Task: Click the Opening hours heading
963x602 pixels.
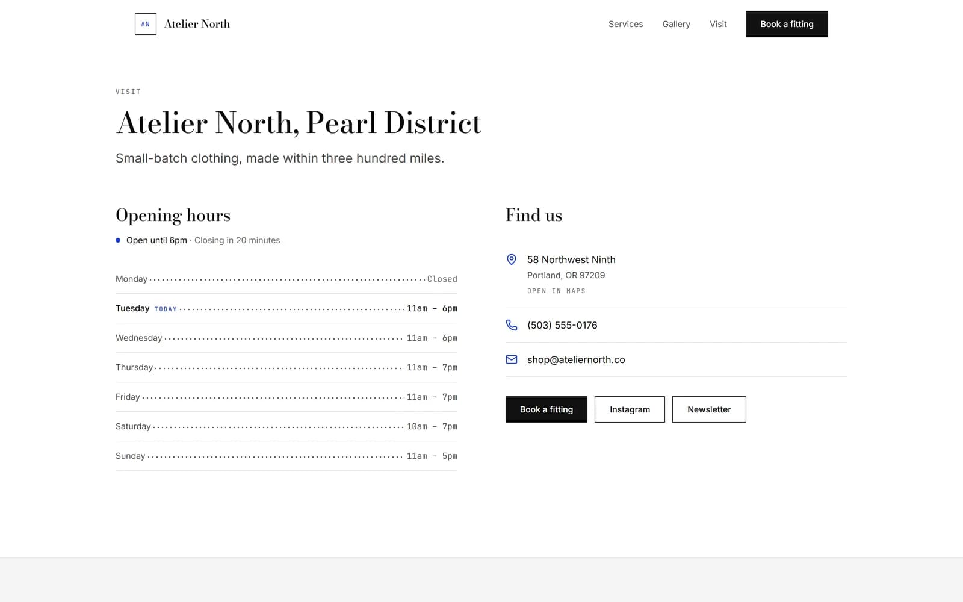Action: 173,216
